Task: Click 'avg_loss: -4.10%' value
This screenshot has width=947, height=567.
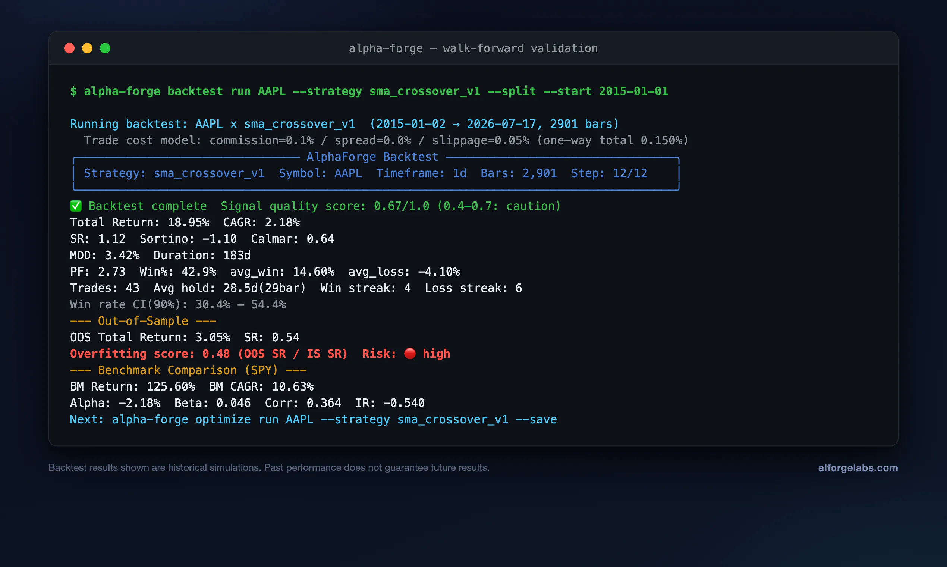Action: (404, 272)
